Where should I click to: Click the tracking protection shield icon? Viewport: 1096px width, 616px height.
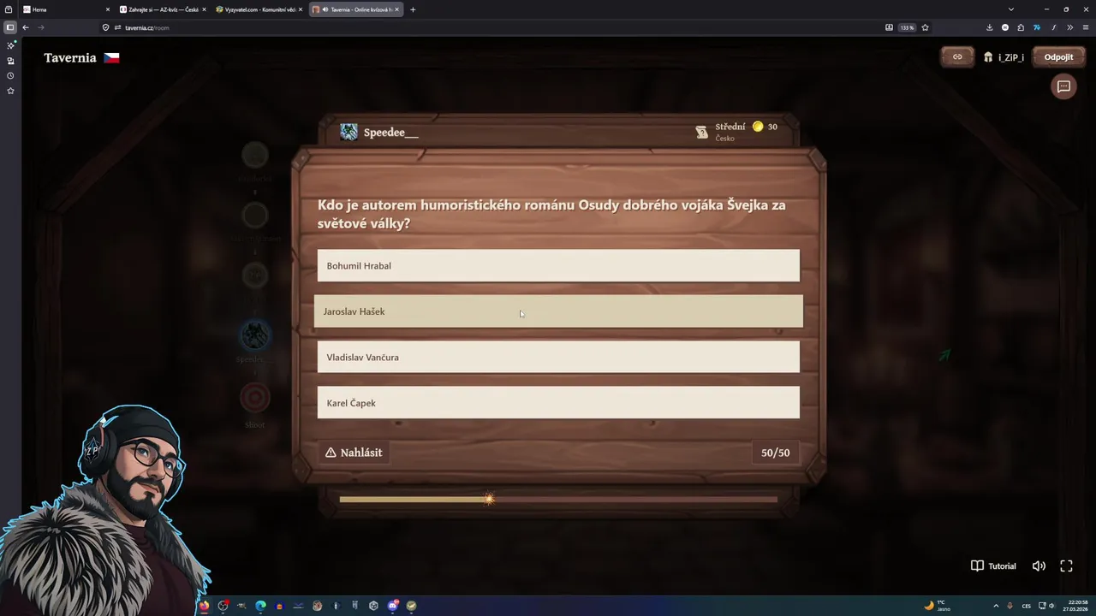105,27
